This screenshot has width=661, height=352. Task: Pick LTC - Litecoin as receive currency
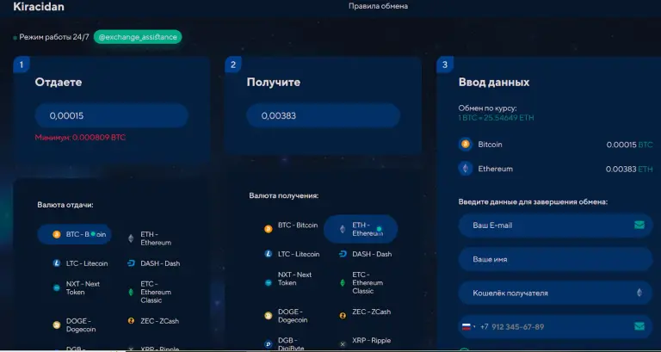click(x=292, y=254)
